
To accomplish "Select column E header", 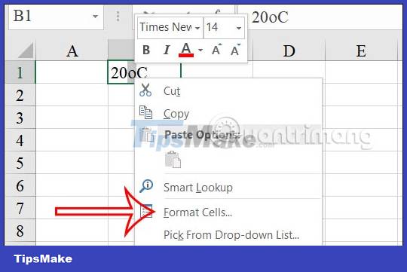I will point(361,50).
